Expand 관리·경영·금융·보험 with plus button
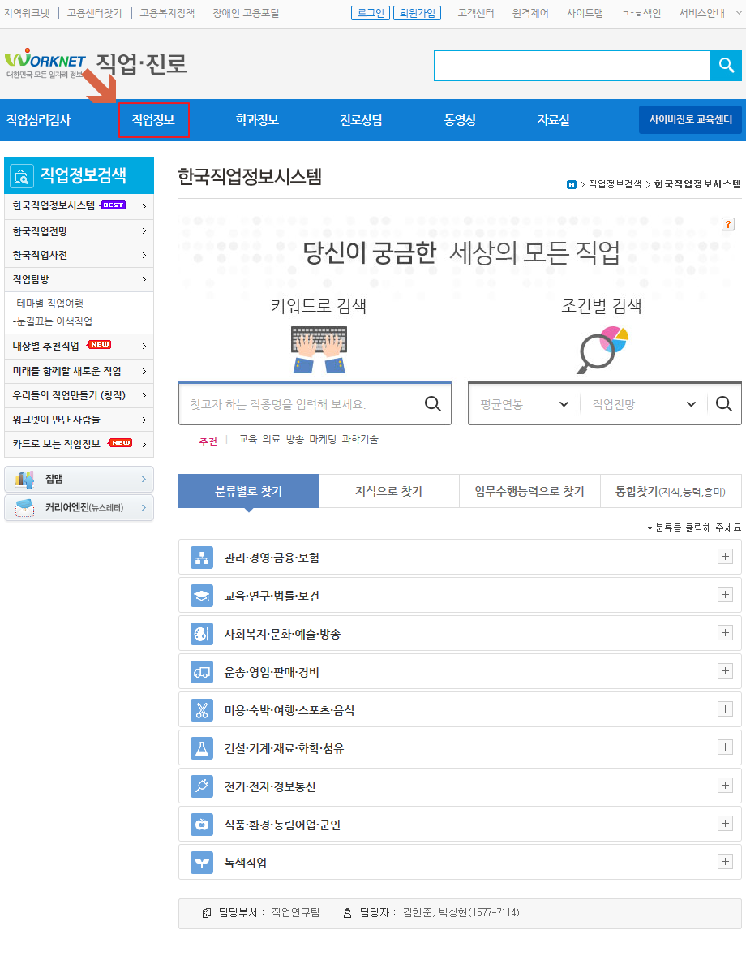This screenshot has height=965, width=746. 725,557
